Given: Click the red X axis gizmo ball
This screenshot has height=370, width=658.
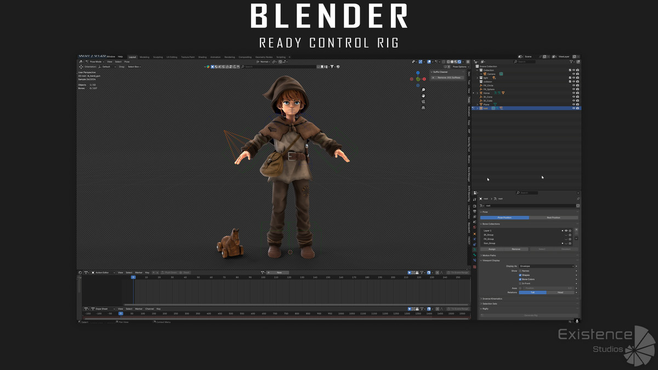Looking at the screenshot, I should (424, 79).
